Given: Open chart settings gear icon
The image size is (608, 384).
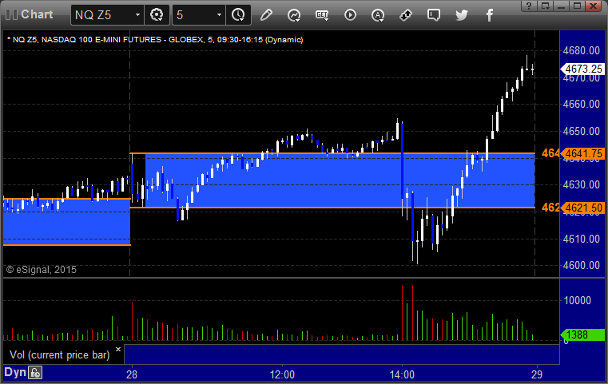Looking at the screenshot, I should pos(157,15).
